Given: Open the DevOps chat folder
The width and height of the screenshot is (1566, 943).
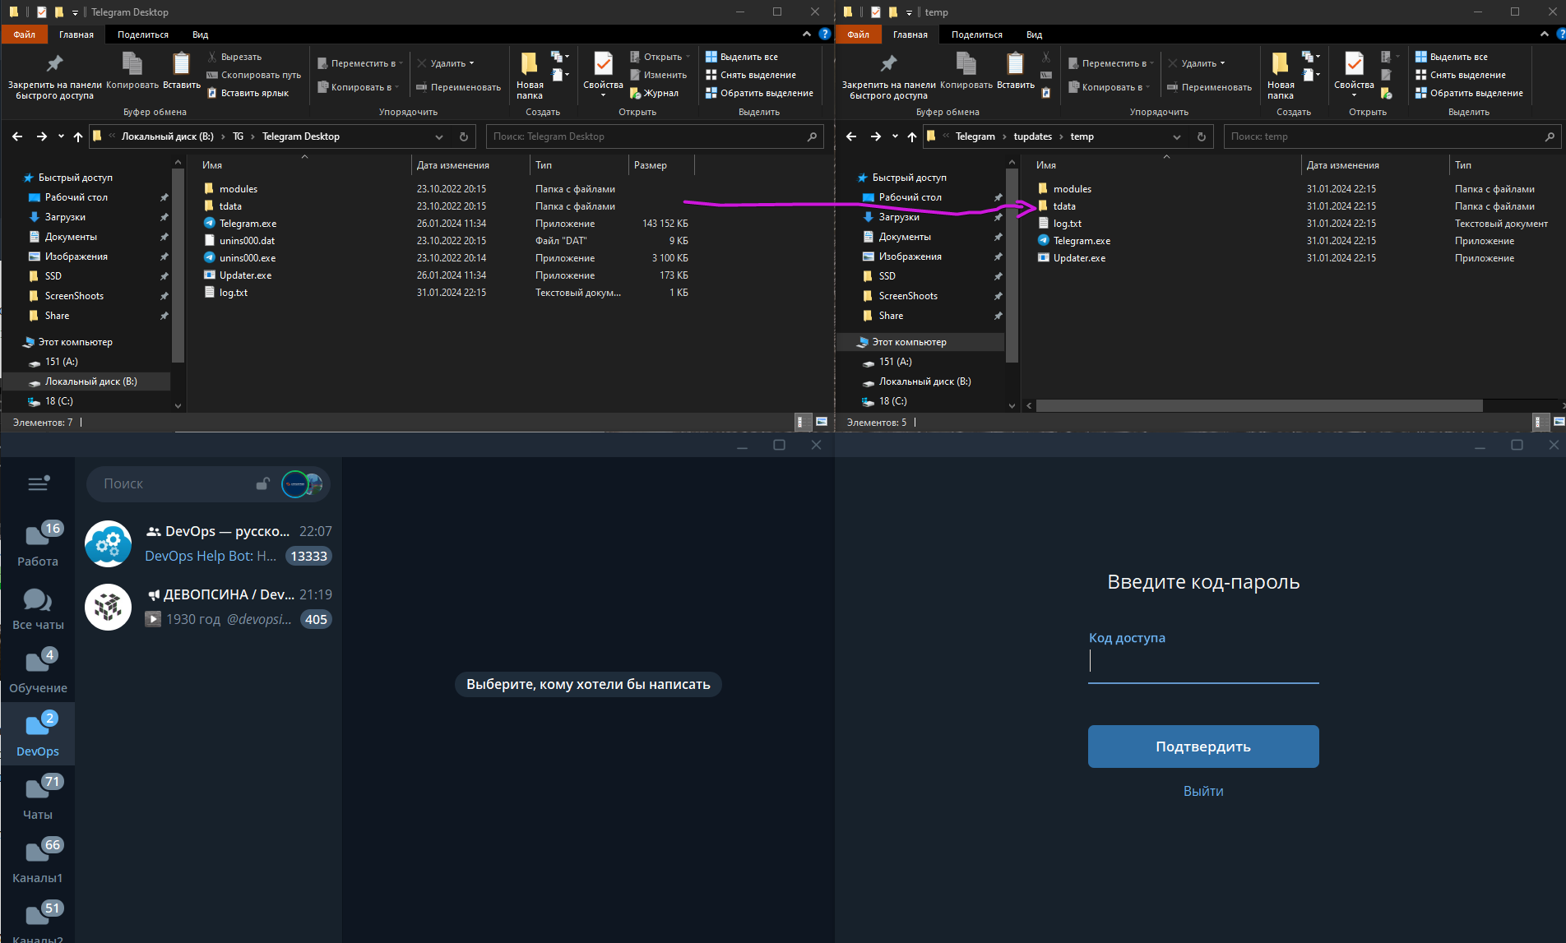Looking at the screenshot, I should [x=38, y=734].
